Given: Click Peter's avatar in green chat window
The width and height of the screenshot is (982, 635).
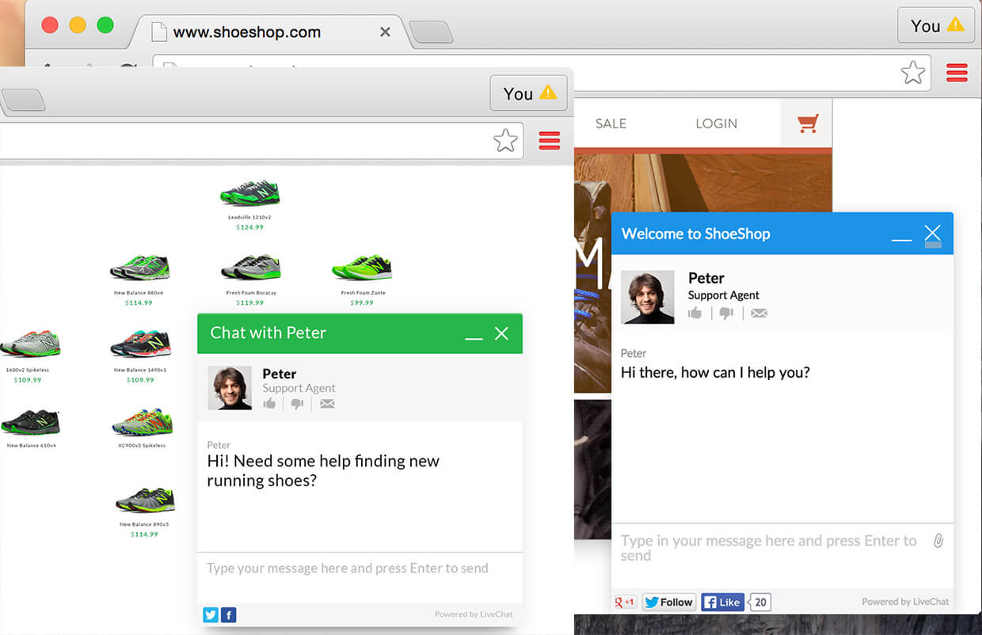Looking at the screenshot, I should pyautogui.click(x=230, y=388).
